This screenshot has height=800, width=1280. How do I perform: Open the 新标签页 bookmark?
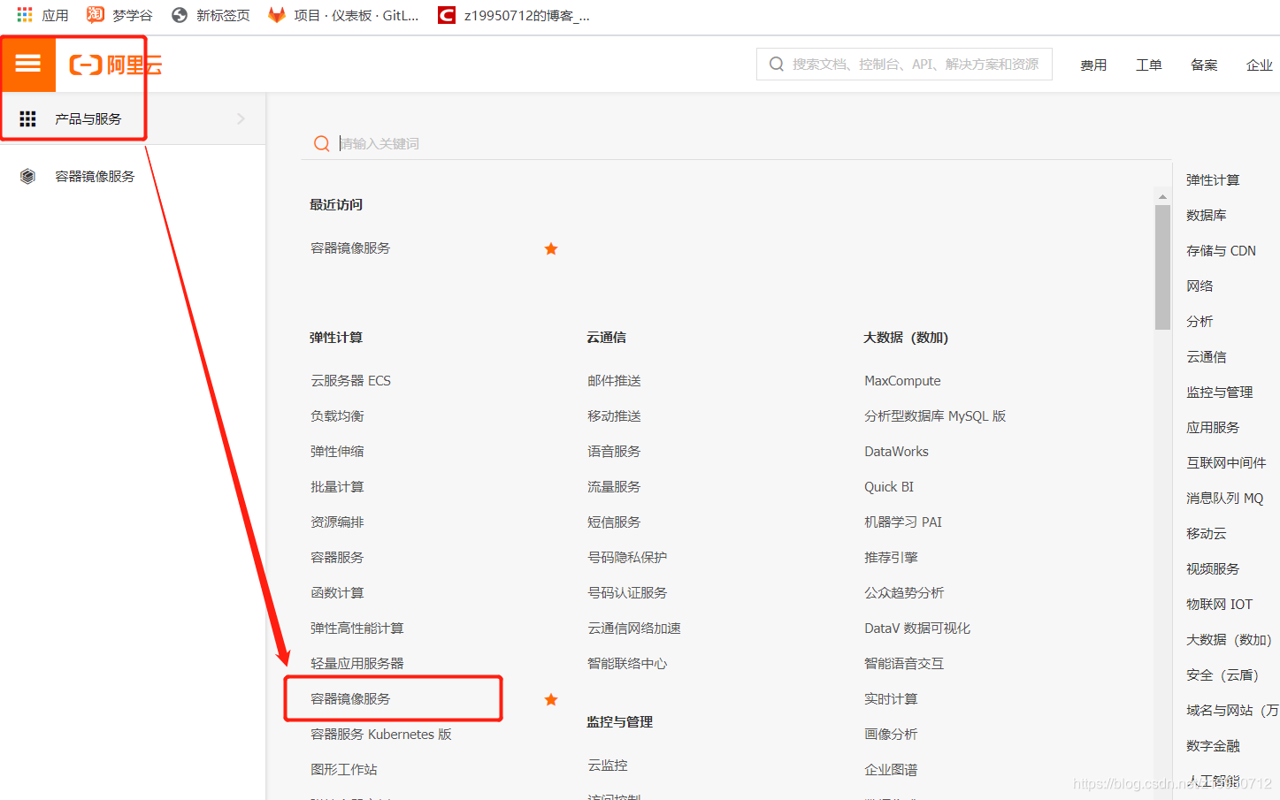coord(211,15)
